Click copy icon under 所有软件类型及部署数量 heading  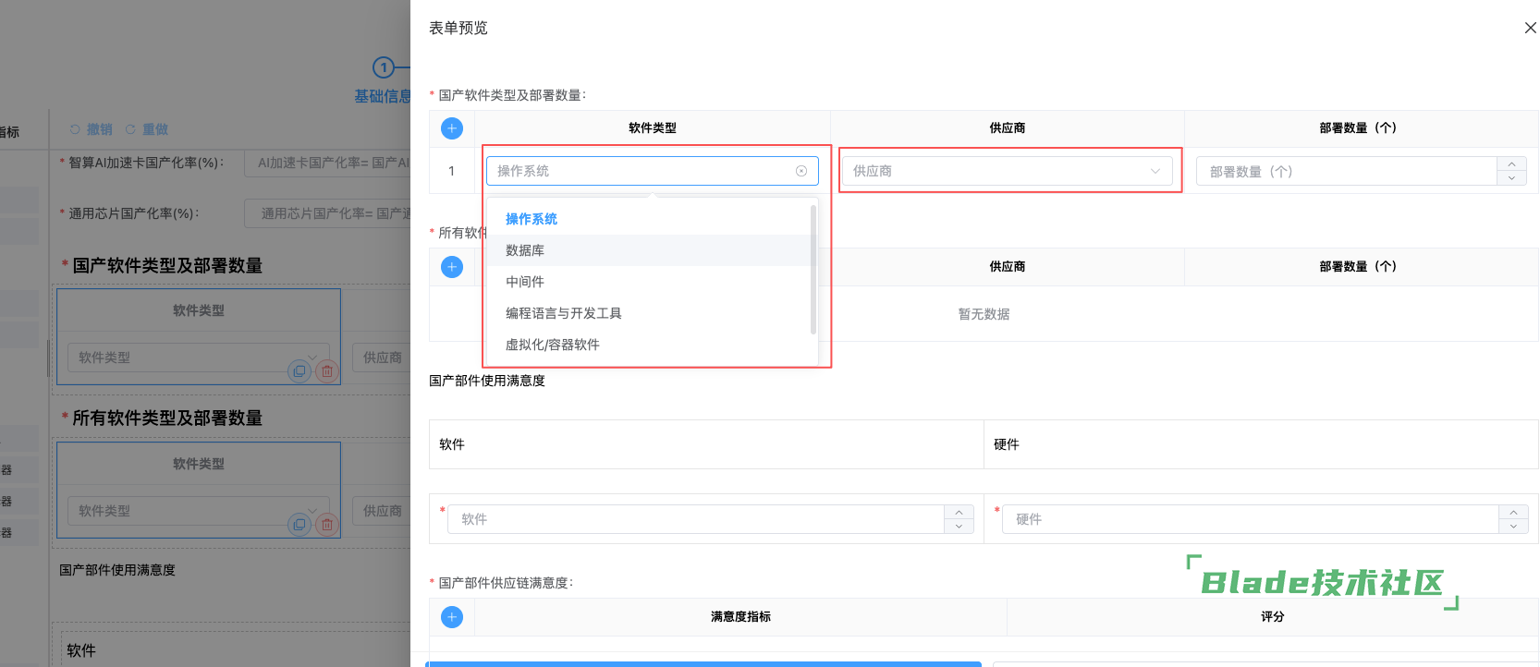tap(299, 525)
